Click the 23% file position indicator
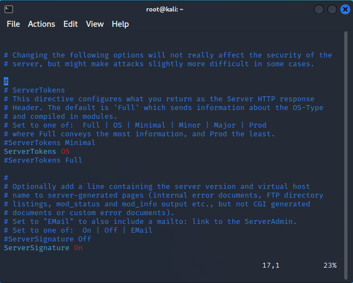The height and width of the screenshot is (283, 353). pyautogui.click(x=330, y=265)
